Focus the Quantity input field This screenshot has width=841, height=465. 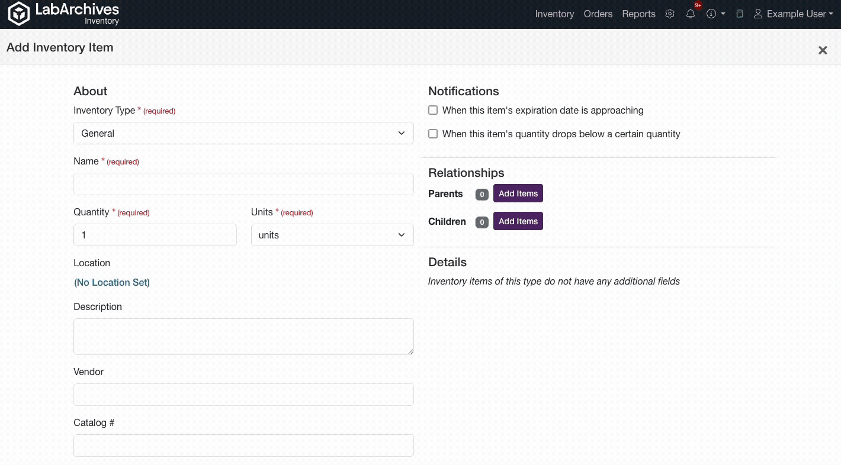click(155, 235)
